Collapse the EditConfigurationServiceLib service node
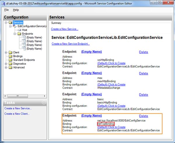The image size is (175, 143). click(10, 26)
